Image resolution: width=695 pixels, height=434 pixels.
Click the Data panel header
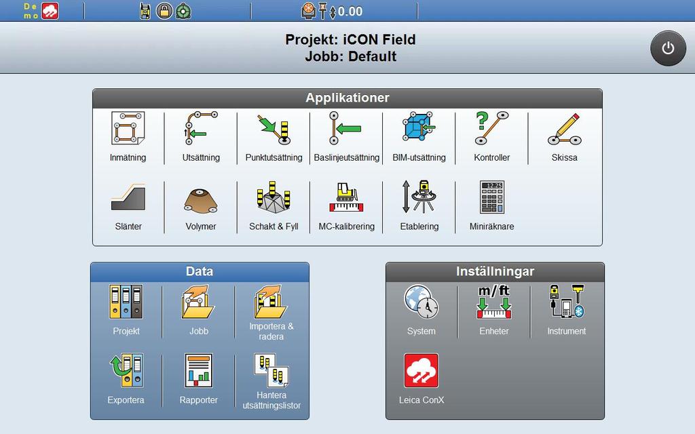200,271
